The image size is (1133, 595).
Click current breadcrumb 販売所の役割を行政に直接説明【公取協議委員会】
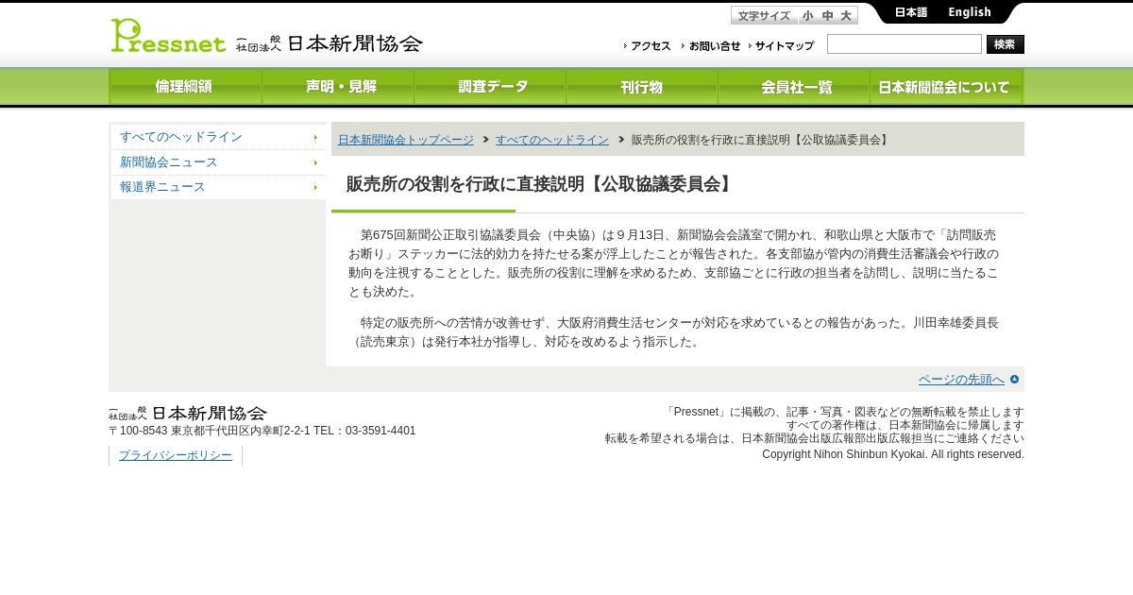click(761, 140)
